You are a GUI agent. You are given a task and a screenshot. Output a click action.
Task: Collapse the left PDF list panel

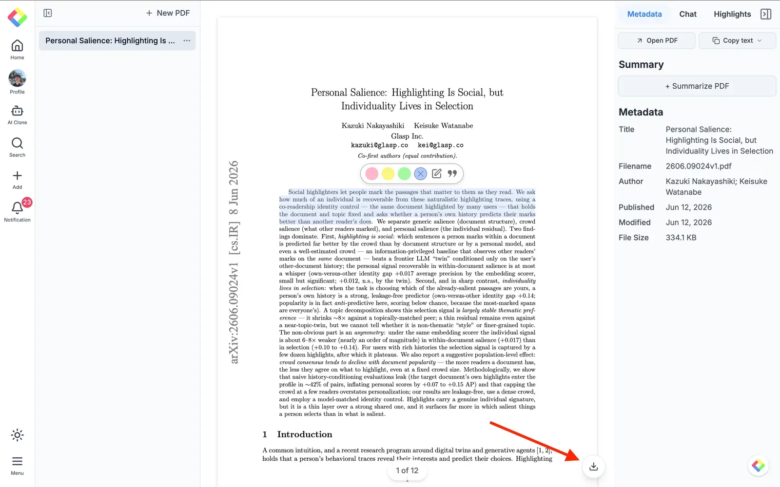(48, 13)
